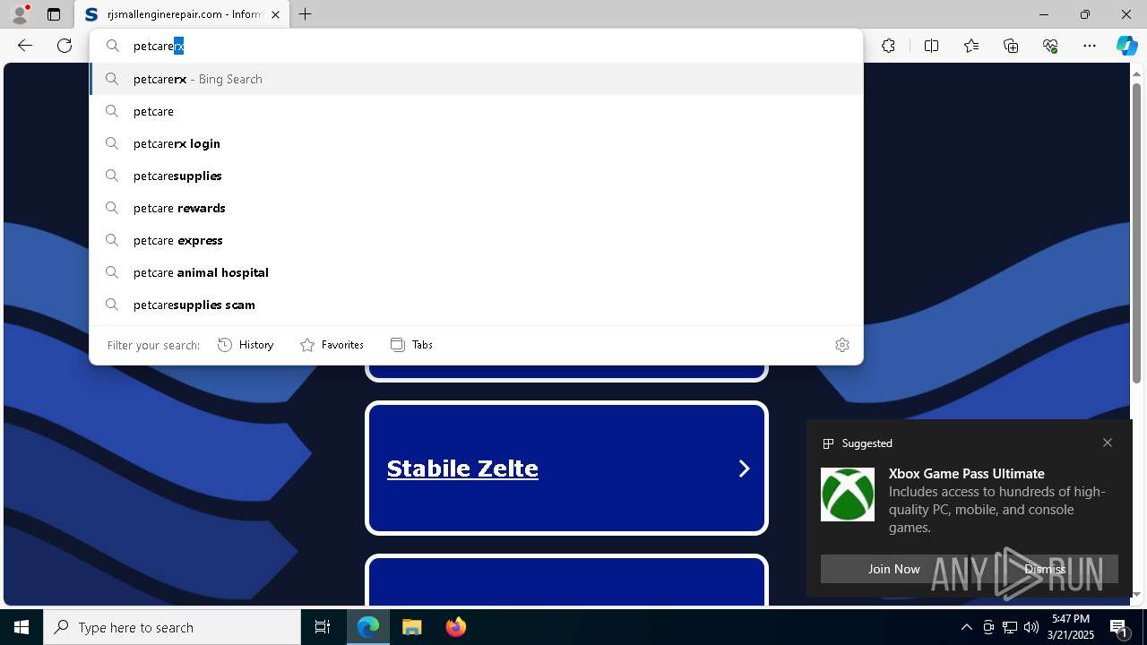Viewport: 1147px width, 645px height.
Task: Click the Stabile Zelte card arrow
Action: 744,469
